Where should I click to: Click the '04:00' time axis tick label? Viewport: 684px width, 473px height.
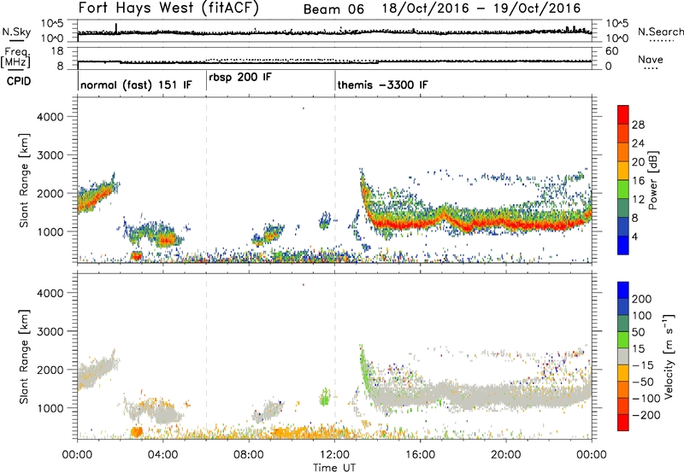click(163, 455)
